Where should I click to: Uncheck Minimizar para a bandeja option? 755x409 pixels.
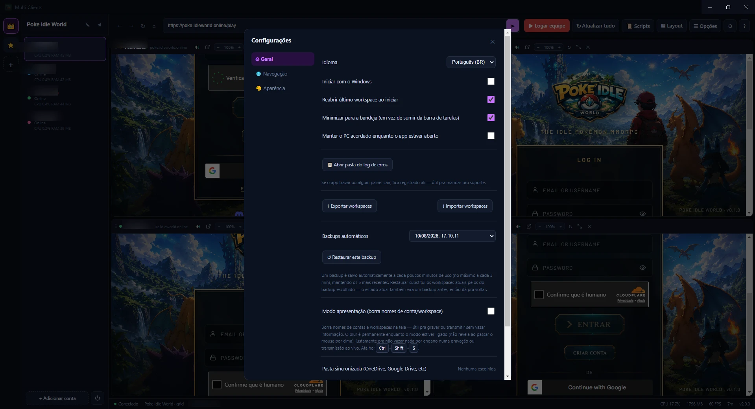491,118
